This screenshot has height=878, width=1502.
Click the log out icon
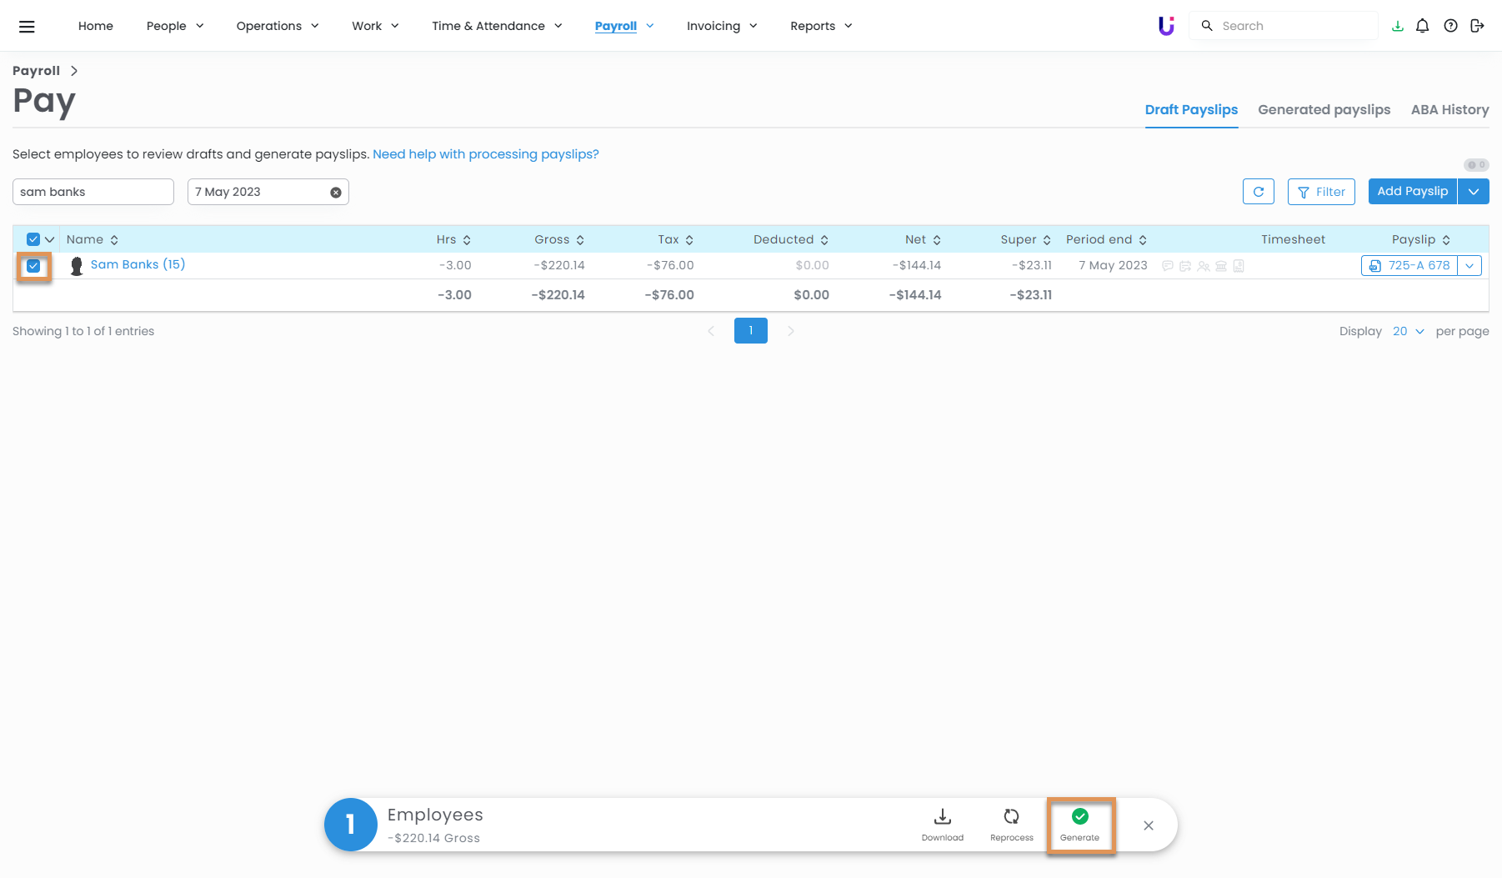[x=1477, y=26]
